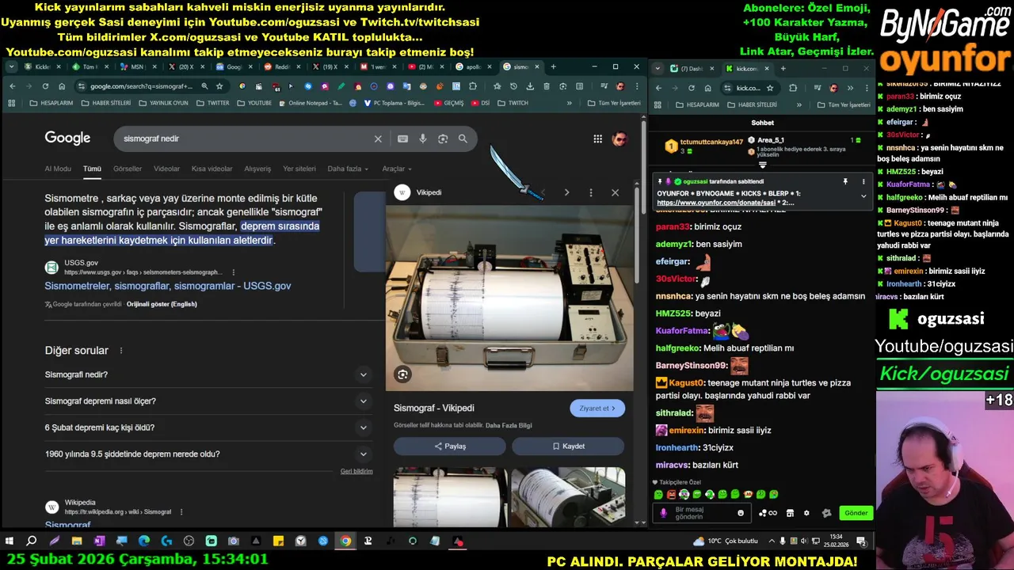Open the on-screen keyboard in Google search

pos(402,139)
